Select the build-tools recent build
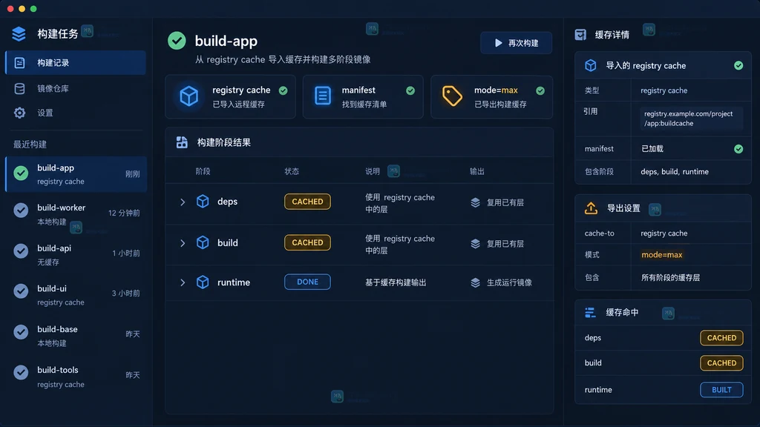760x427 pixels. [x=76, y=376]
